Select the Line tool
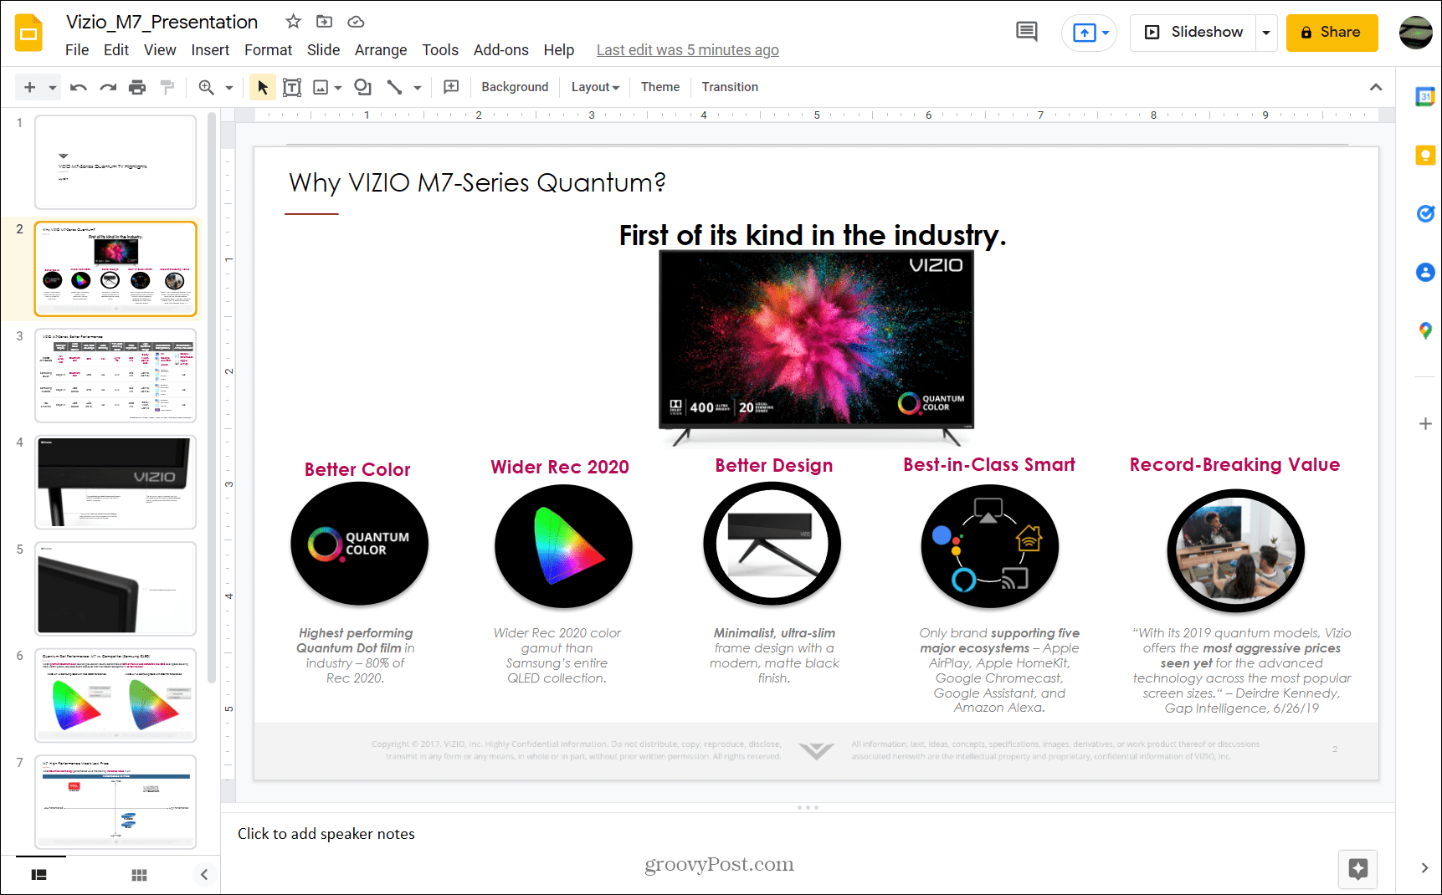1442x895 pixels. pos(395,86)
